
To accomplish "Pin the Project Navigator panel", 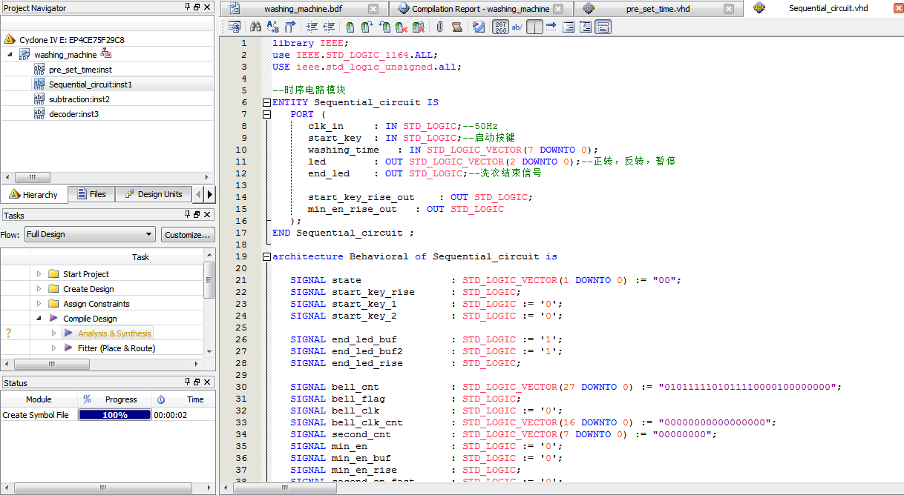I will (187, 7).
